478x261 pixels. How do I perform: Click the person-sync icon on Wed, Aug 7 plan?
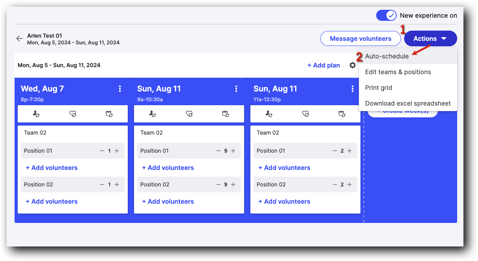tap(36, 114)
